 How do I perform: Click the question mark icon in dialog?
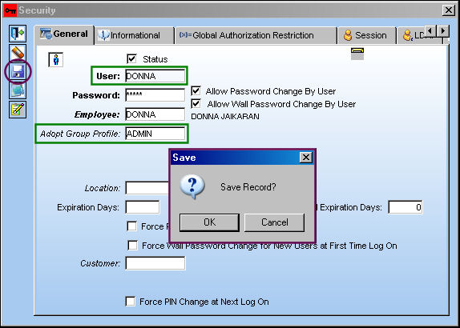(192, 186)
